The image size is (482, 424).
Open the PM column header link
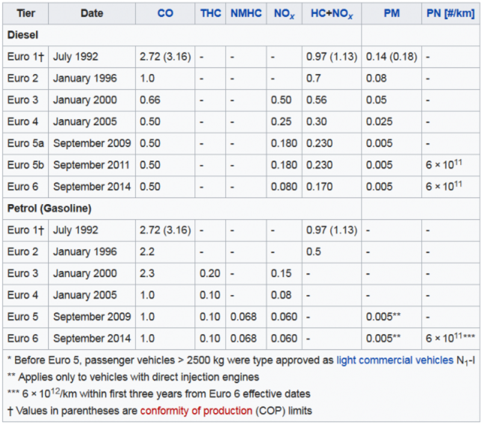pyautogui.click(x=392, y=13)
